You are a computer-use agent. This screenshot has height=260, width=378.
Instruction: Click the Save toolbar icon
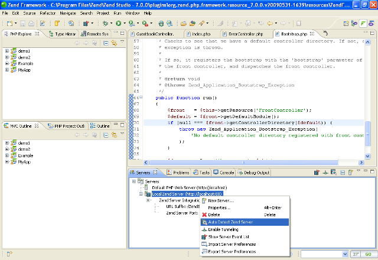[x=22, y=24]
